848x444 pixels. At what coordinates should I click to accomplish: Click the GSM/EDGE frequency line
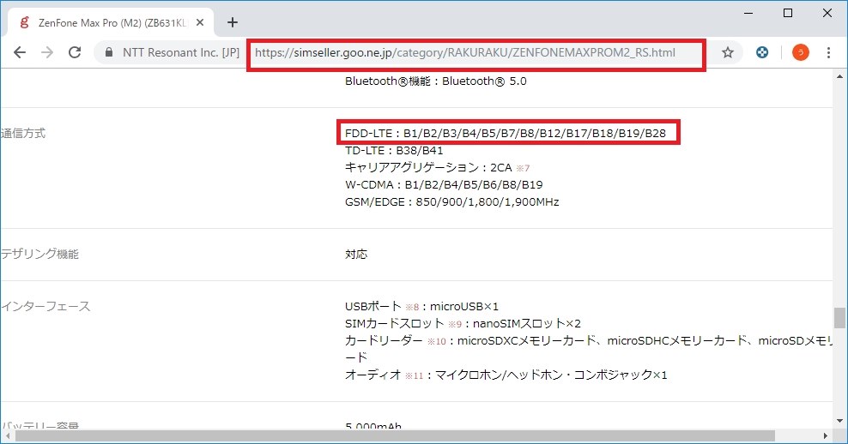tap(451, 202)
